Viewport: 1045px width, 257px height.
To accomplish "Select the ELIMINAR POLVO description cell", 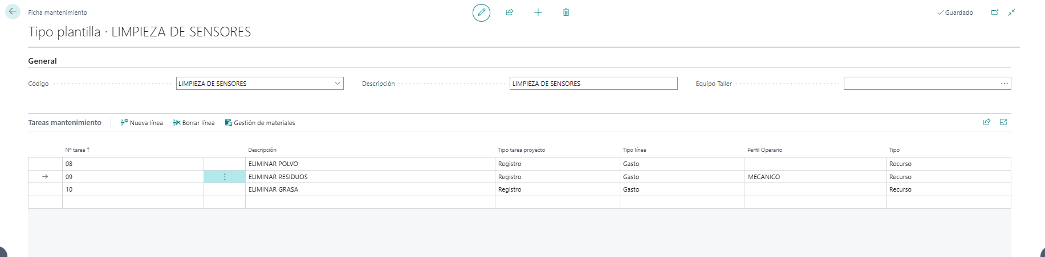I will pos(370,164).
